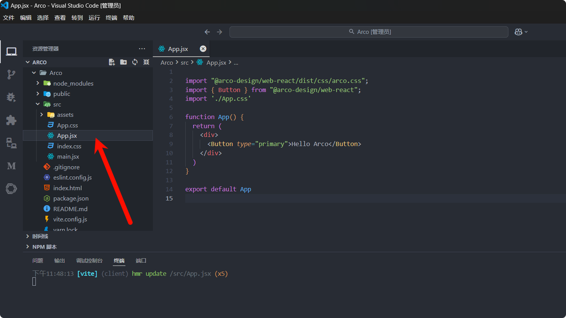Switch to the 问题 panel tab
The height and width of the screenshot is (318, 566).
(x=38, y=261)
